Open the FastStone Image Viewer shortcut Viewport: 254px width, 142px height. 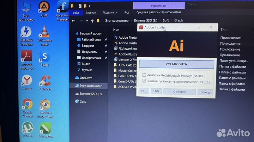point(46,109)
